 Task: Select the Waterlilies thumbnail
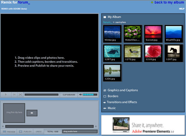click(133, 34)
